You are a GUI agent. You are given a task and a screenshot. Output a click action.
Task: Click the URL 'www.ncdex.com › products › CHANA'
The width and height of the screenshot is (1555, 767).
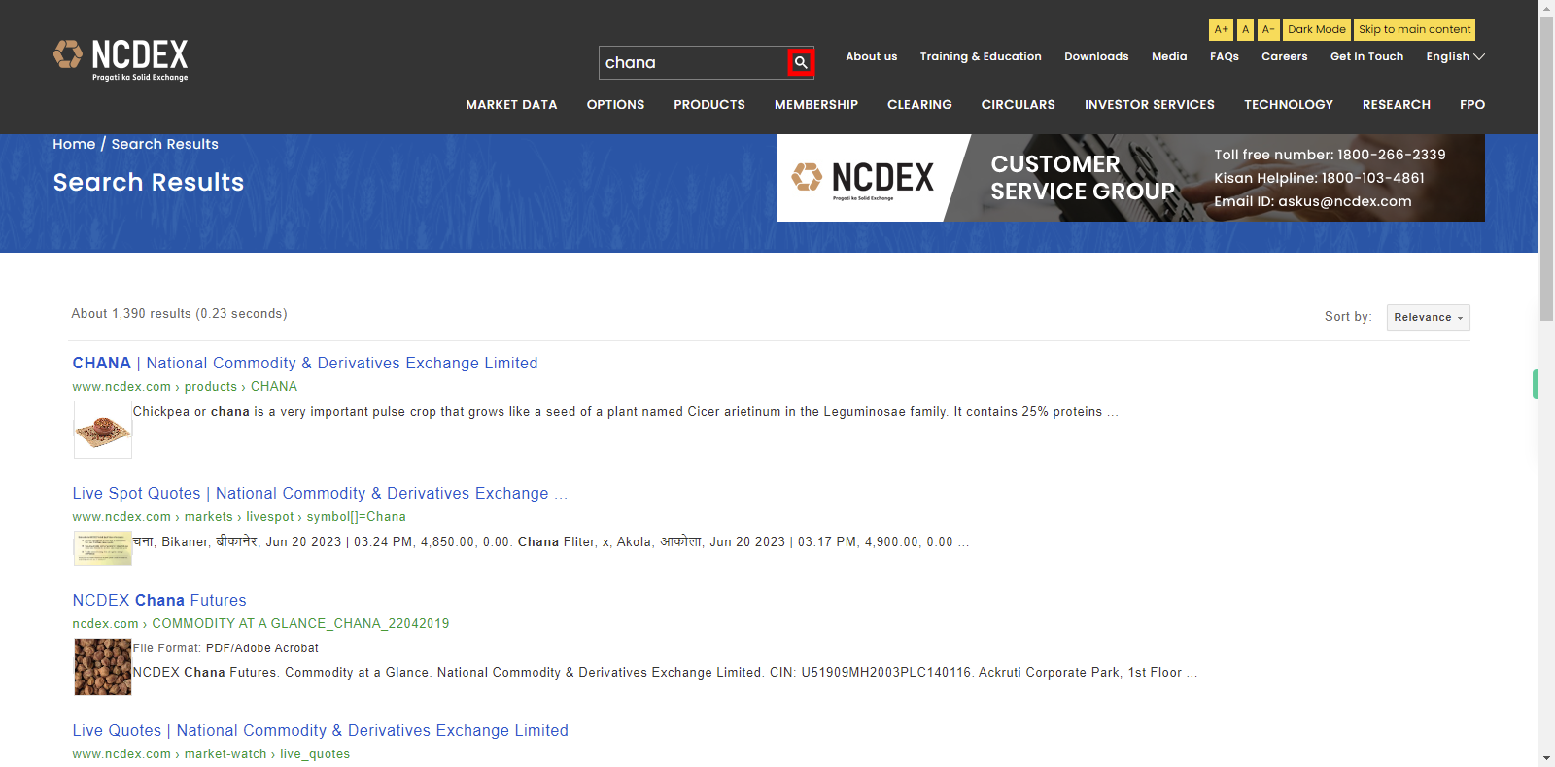[185, 386]
